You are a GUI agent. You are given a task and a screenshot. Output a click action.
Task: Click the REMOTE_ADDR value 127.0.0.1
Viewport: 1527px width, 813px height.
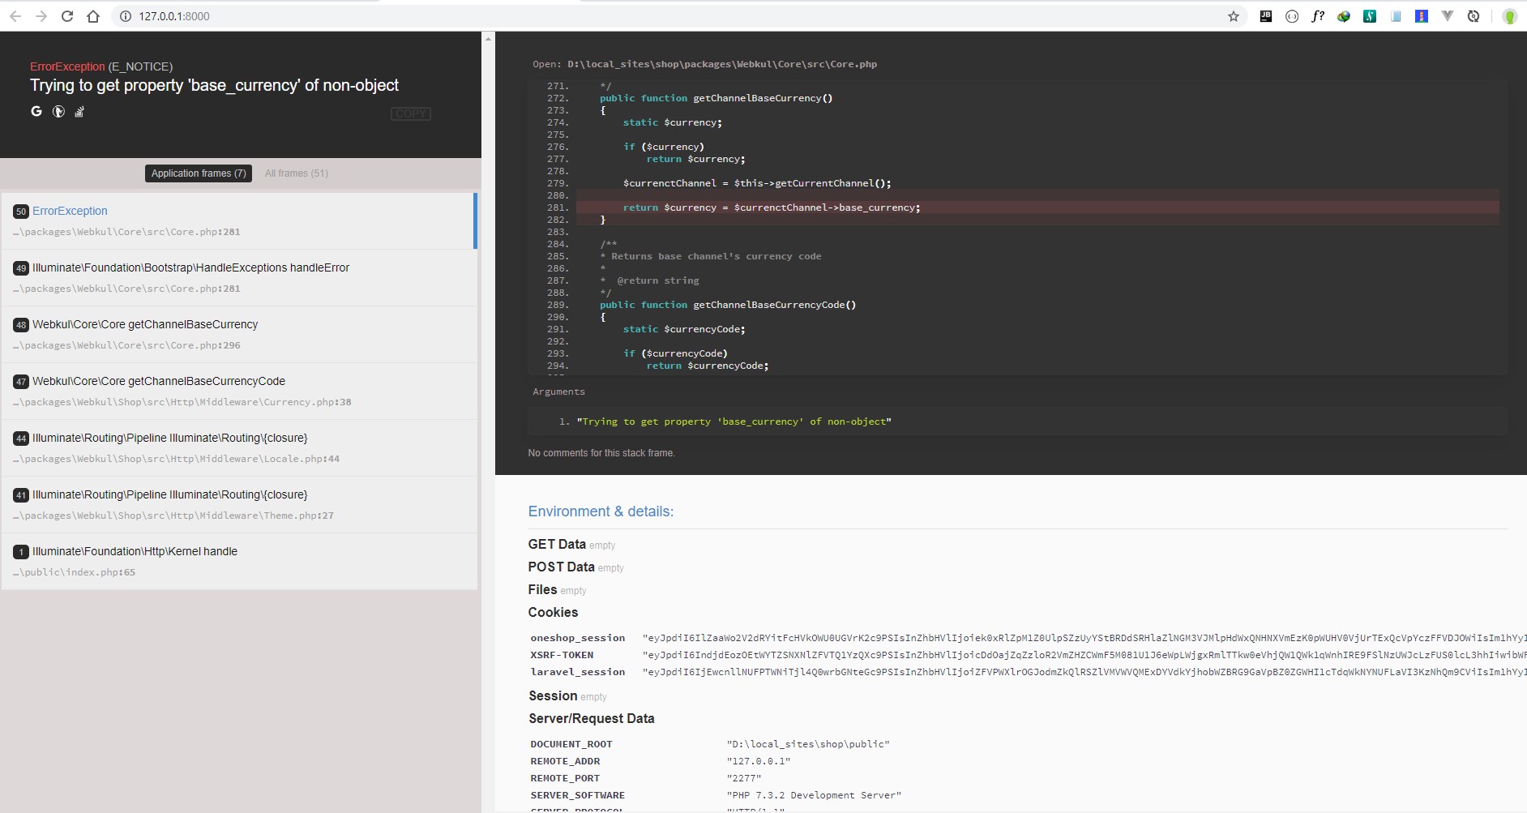click(759, 761)
